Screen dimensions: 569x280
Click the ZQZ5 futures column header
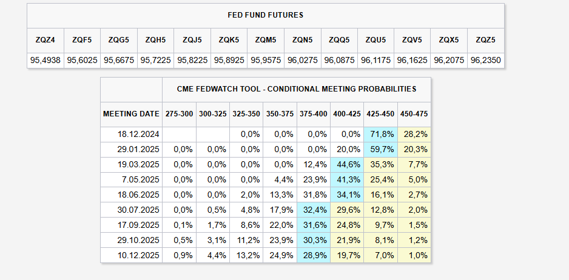[486, 40]
